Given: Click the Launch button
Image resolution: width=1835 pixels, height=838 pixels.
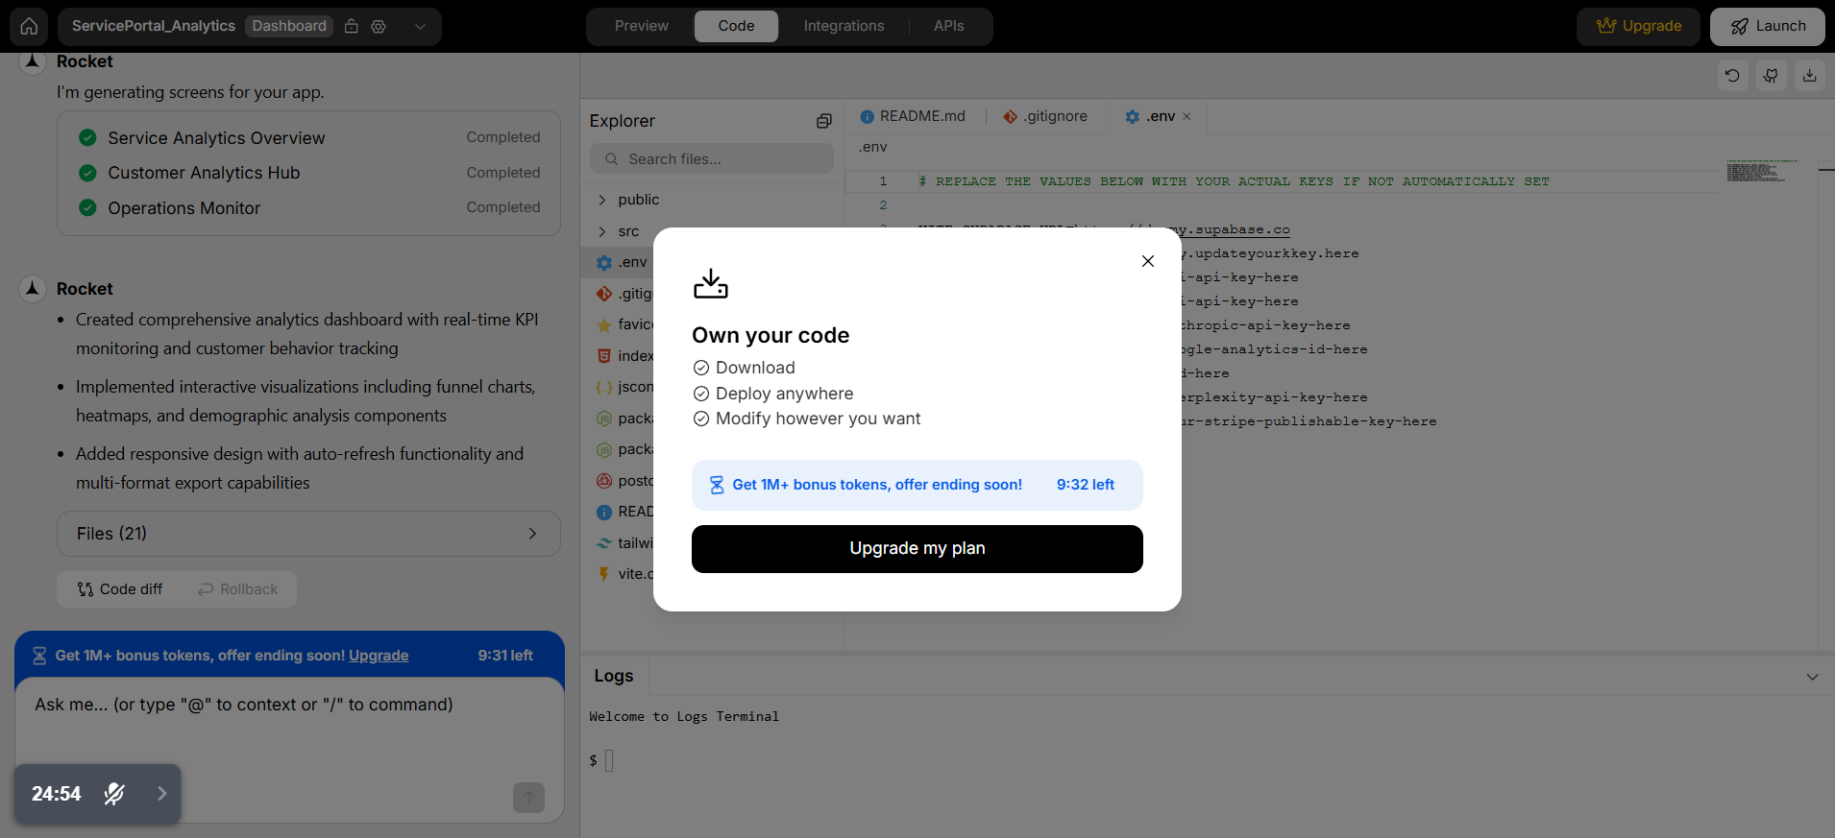Looking at the screenshot, I should coord(1768,26).
